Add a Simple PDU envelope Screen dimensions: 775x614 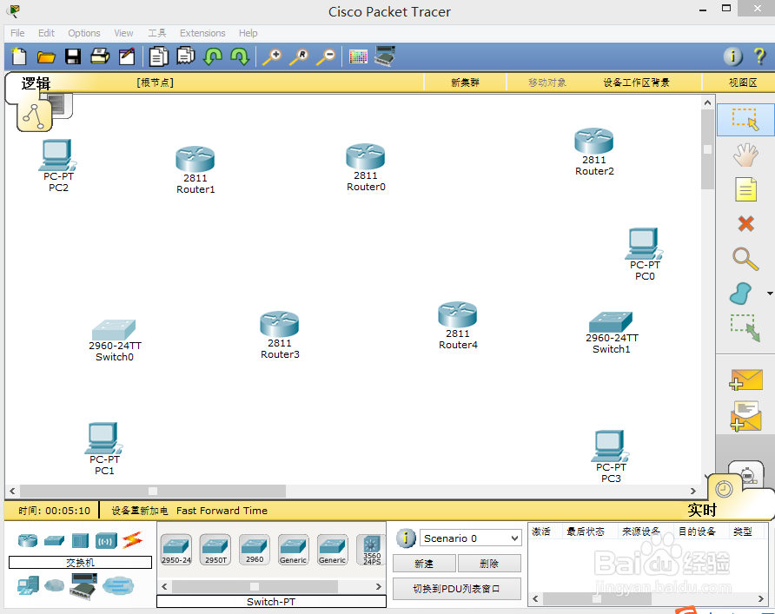[746, 380]
